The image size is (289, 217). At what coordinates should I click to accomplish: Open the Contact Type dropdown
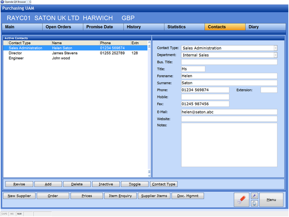click(x=275, y=48)
